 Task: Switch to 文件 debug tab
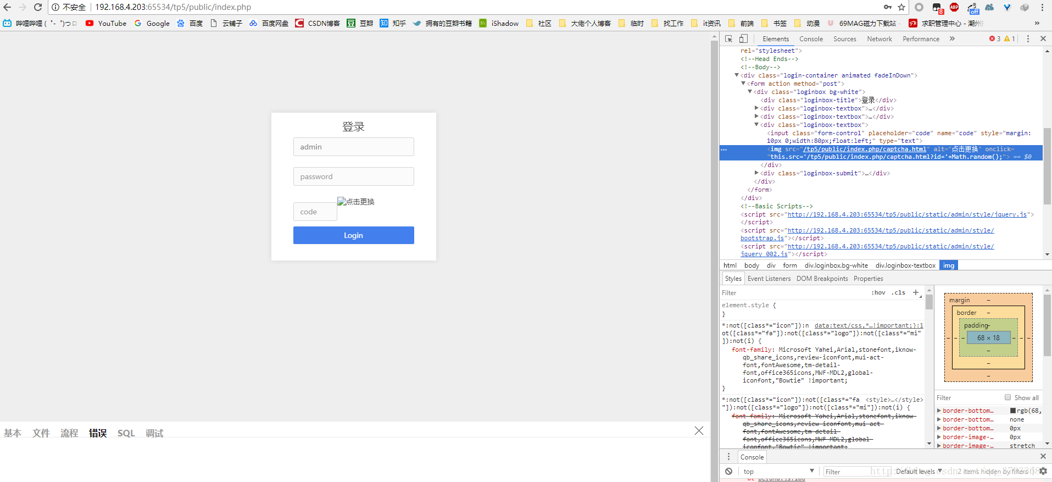pos(41,433)
